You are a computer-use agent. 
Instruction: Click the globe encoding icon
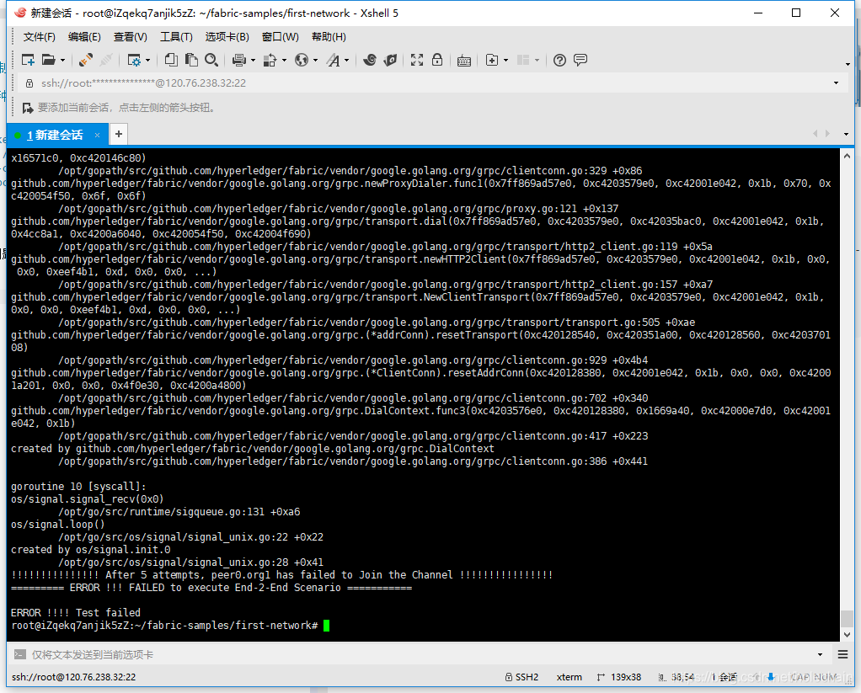[302, 60]
